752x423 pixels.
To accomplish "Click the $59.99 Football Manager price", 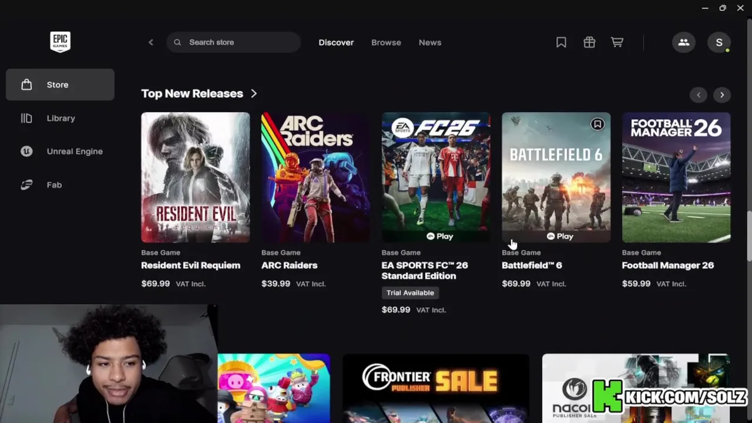I will coord(636,284).
